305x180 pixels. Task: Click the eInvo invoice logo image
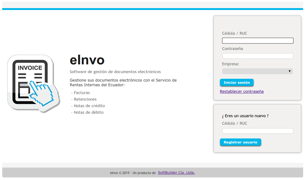pos(34,84)
